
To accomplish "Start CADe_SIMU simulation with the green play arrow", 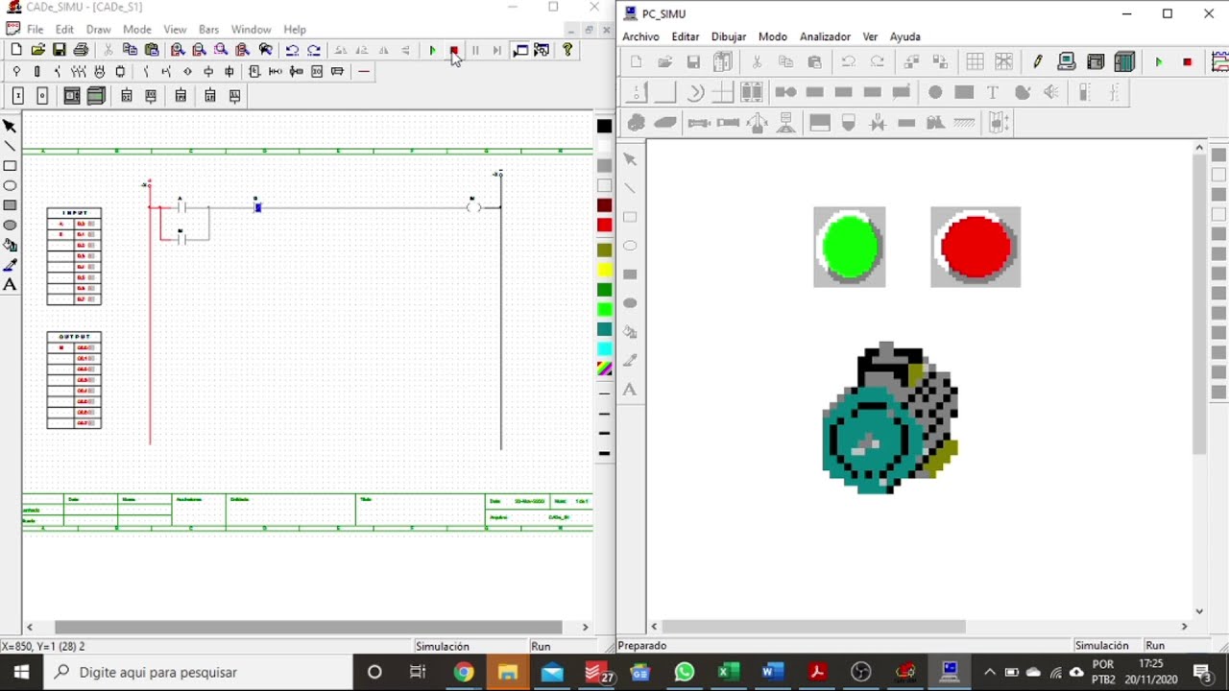I will coord(432,50).
